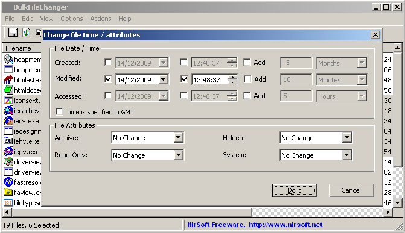Click the Do it button
Image resolution: width=405 pixels, height=233 pixels.
point(295,190)
